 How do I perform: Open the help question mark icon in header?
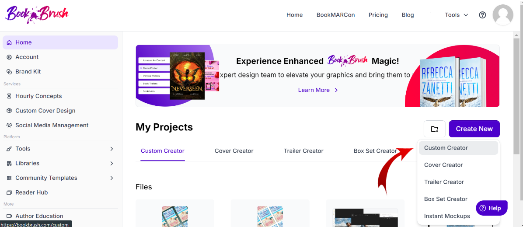pyautogui.click(x=482, y=15)
